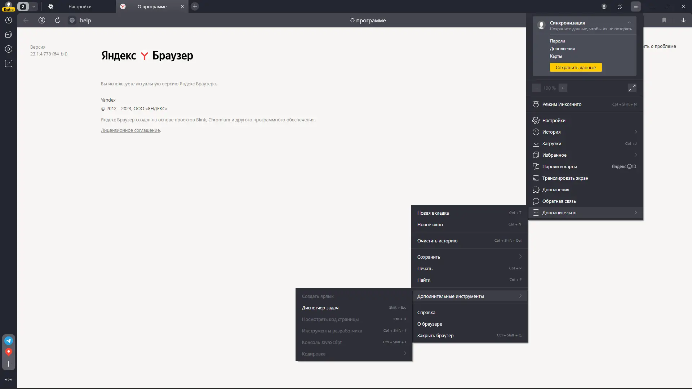Open the video play sidebar icon
The width and height of the screenshot is (692, 389).
click(9, 49)
